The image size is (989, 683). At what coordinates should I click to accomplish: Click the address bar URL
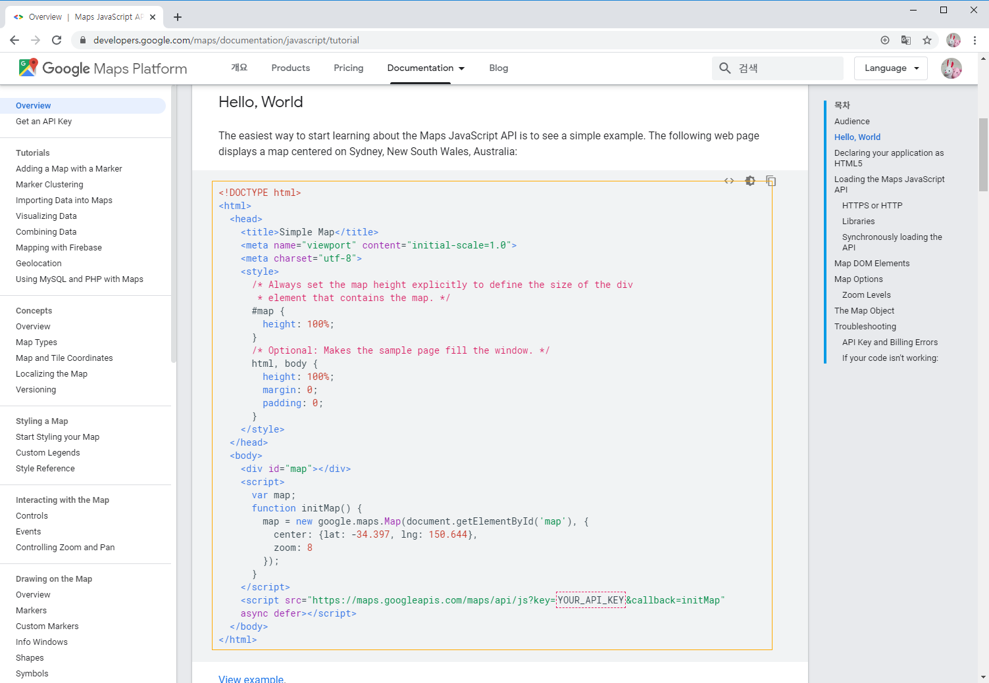pyautogui.click(x=226, y=40)
